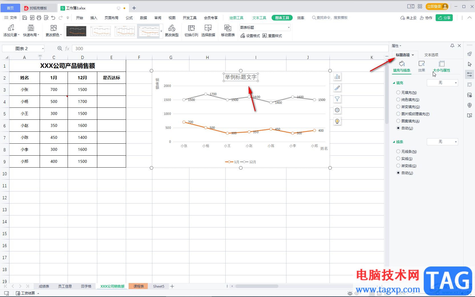
Task: Click 更改类型 (Change Type) chart icon
Action: (172, 31)
